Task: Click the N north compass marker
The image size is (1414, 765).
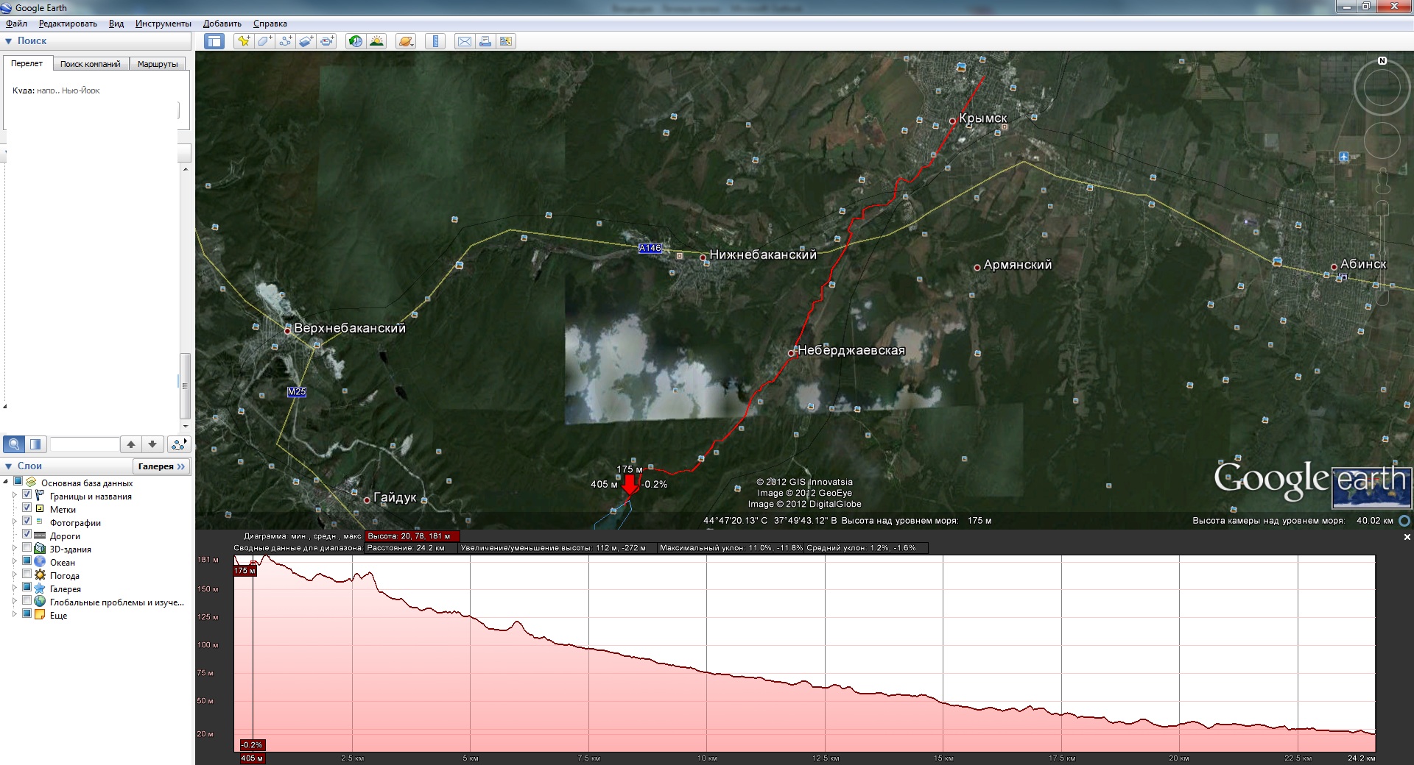Action: (1382, 61)
